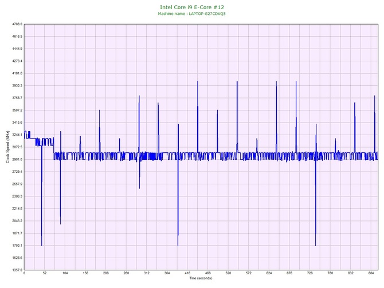Click the y-axis value 1528.6
Viewport: 384px width, 288px height.
click(17, 258)
